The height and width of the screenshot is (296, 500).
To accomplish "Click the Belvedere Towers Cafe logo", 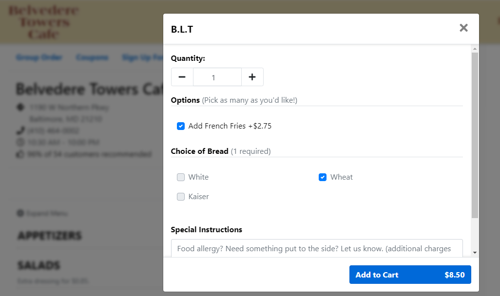I will click(43, 22).
